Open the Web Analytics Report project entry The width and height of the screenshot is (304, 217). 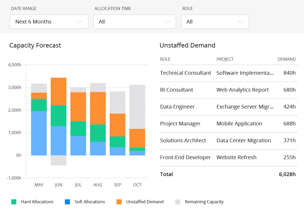(x=243, y=90)
